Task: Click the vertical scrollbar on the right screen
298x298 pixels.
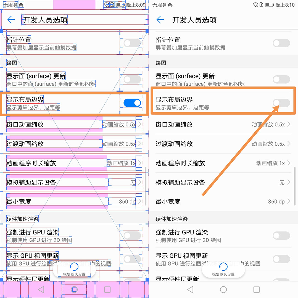Action: pyautogui.click(x=295, y=186)
